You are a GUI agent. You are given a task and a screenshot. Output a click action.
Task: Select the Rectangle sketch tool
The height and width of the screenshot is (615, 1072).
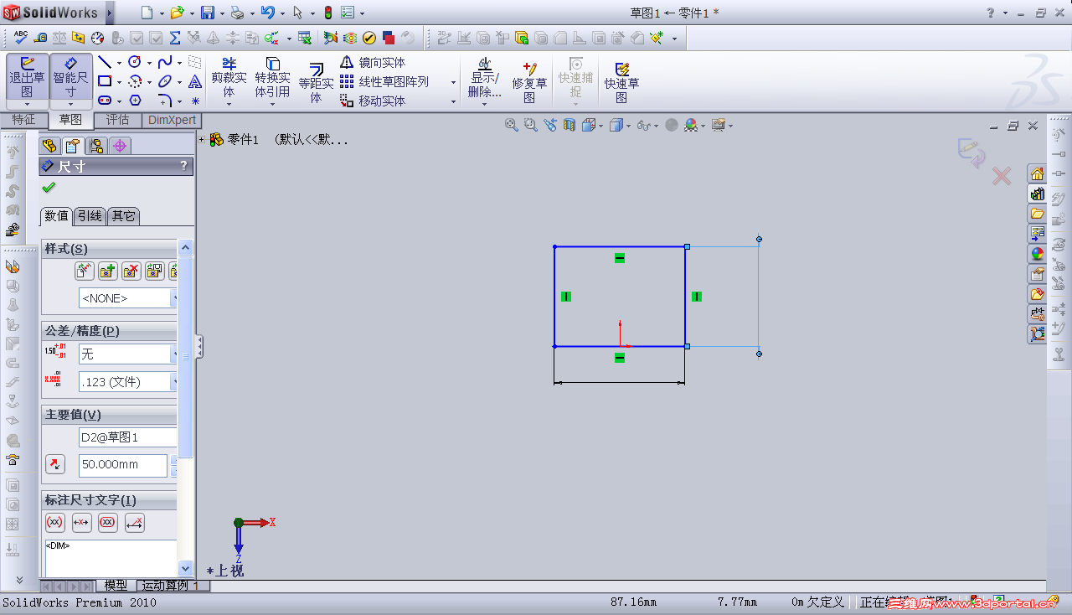pyautogui.click(x=105, y=81)
